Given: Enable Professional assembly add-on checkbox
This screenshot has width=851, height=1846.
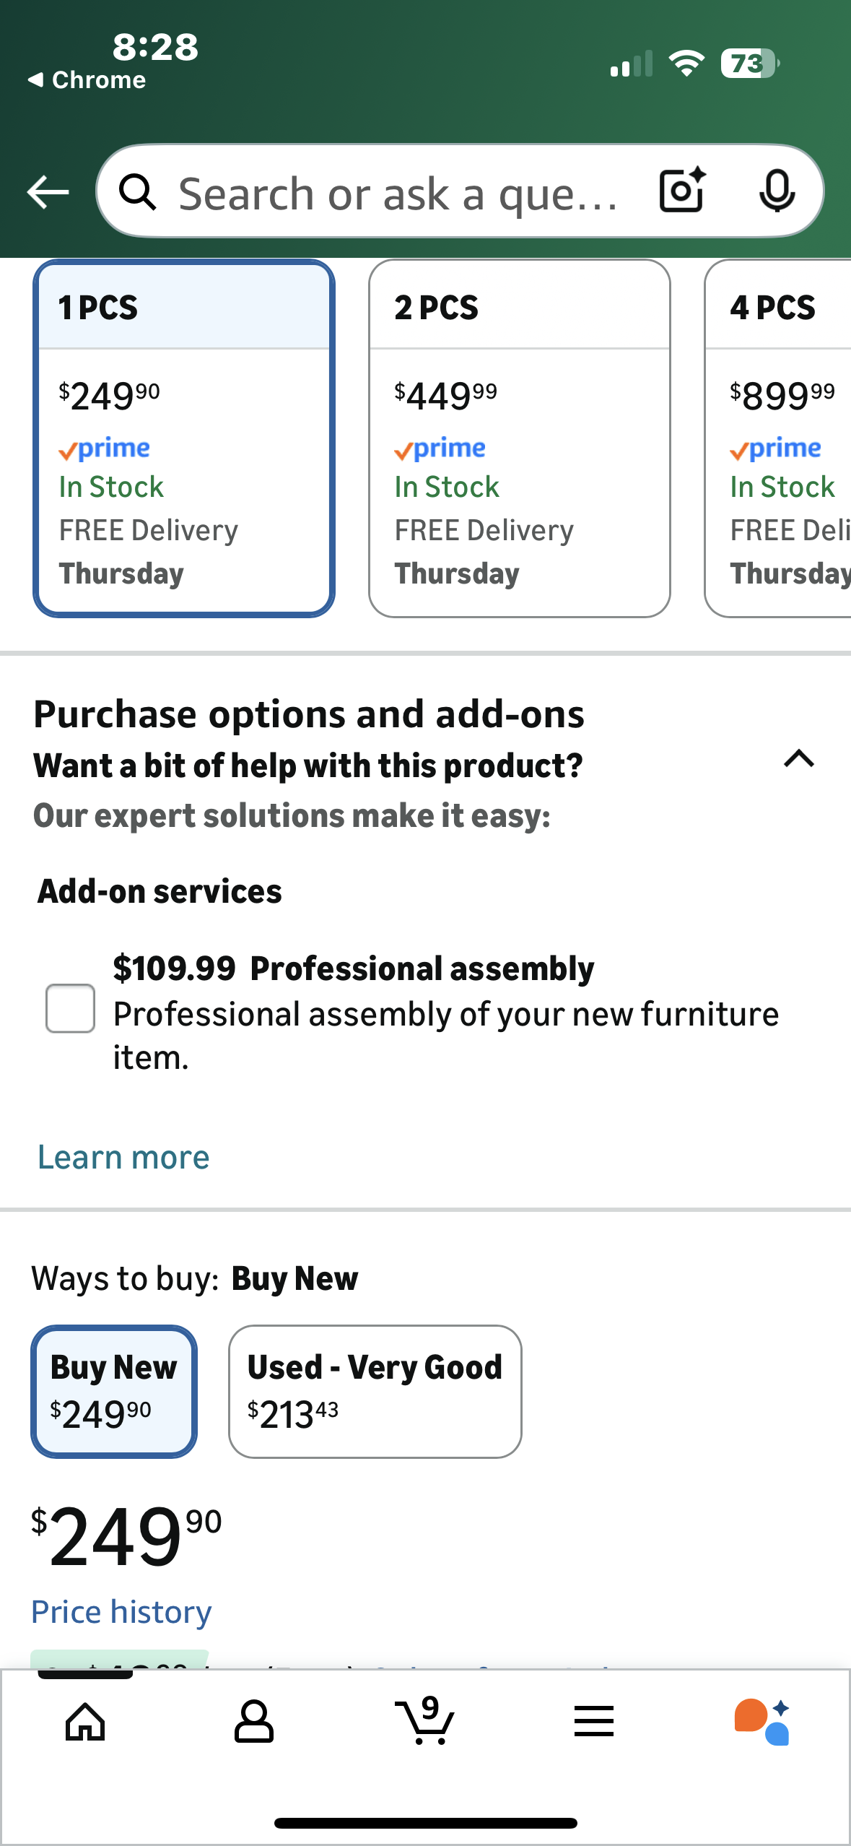Looking at the screenshot, I should (70, 1008).
